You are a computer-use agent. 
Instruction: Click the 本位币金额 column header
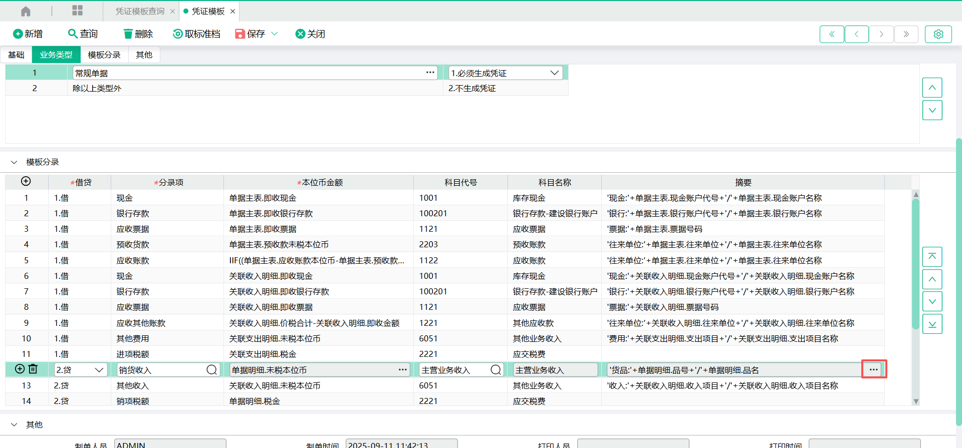[319, 183]
